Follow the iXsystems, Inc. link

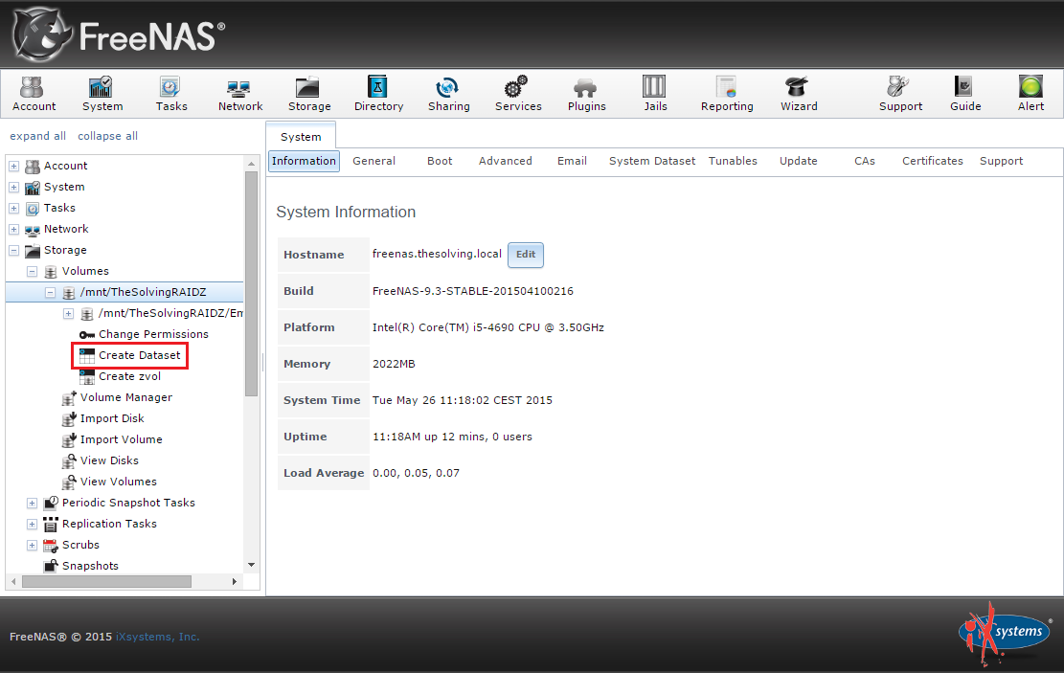pos(157,637)
